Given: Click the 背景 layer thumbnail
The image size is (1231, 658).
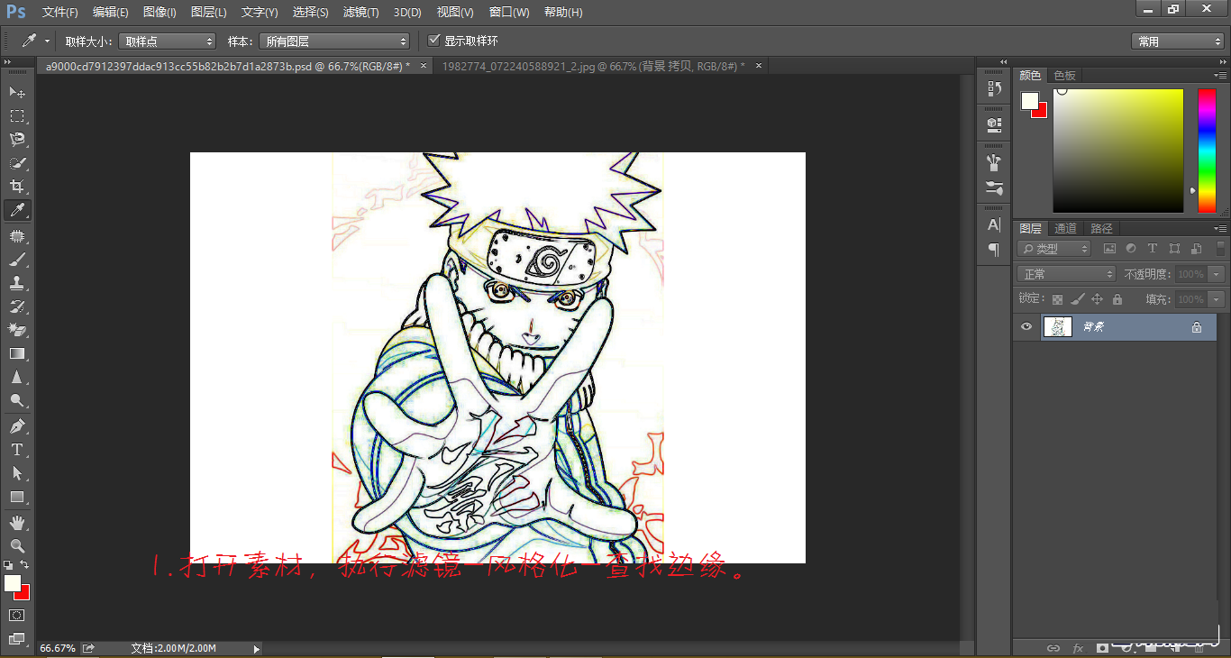Looking at the screenshot, I should coord(1057,327).
